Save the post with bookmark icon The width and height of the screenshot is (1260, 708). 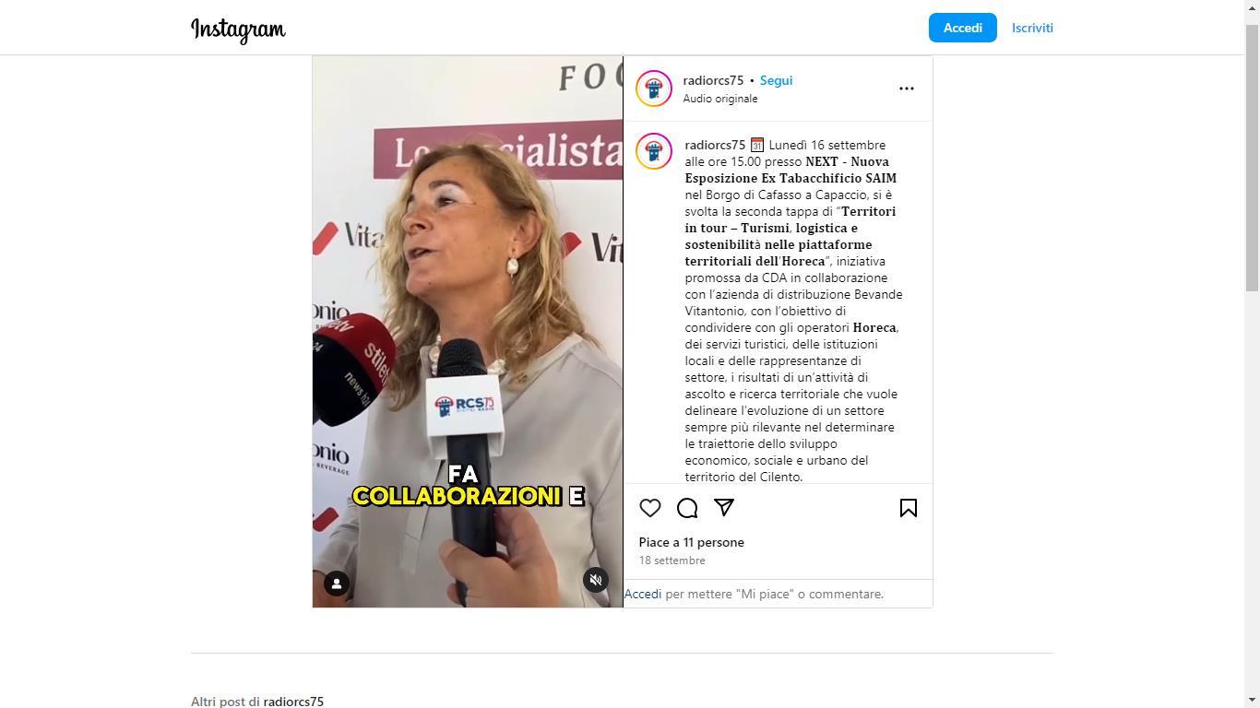click(909, 508)
